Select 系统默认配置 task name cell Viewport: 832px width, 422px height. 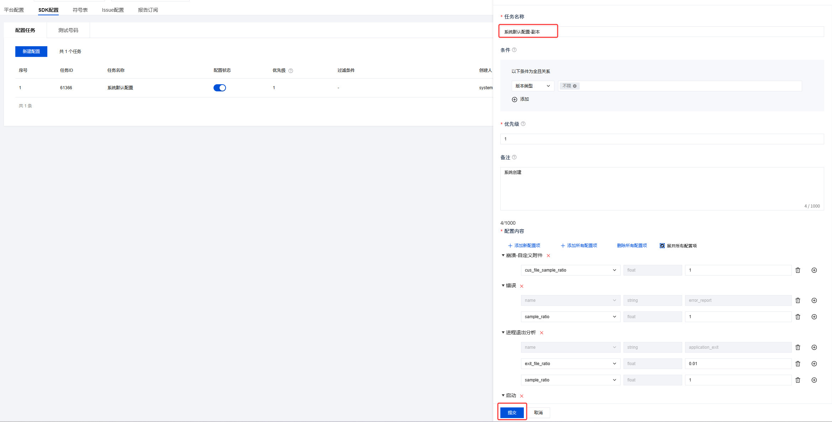click(x=120, y=88)
